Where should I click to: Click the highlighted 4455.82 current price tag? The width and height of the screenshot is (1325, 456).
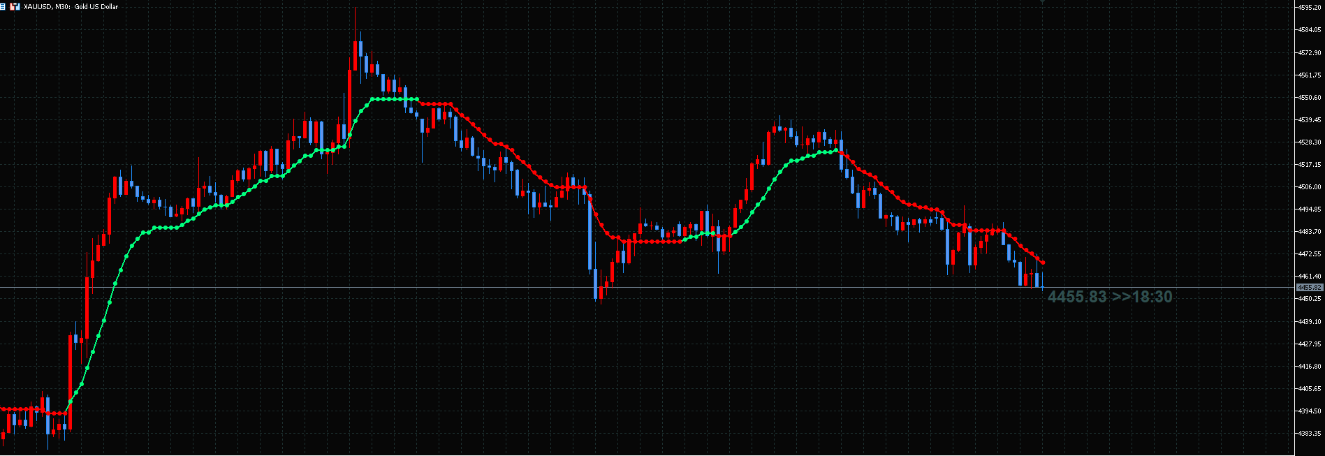point(1309,288)
